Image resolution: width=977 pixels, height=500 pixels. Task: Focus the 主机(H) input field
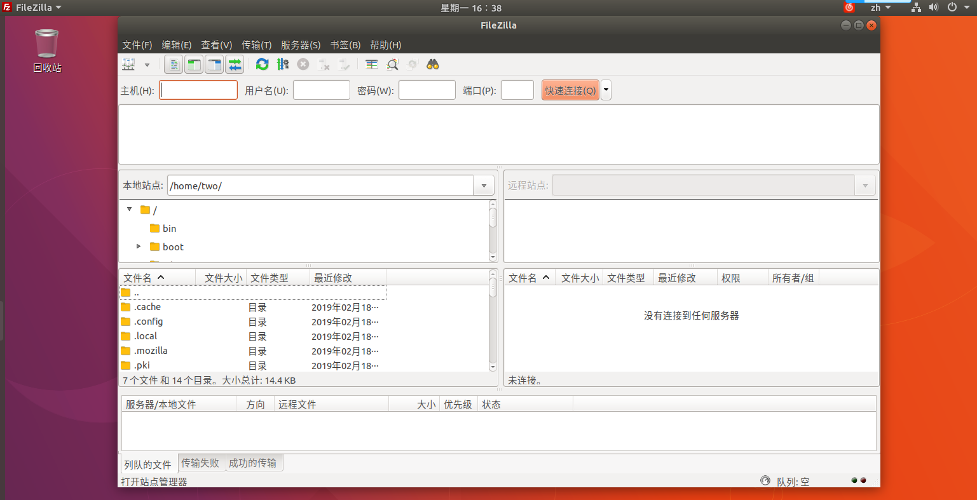pos(198,90)
